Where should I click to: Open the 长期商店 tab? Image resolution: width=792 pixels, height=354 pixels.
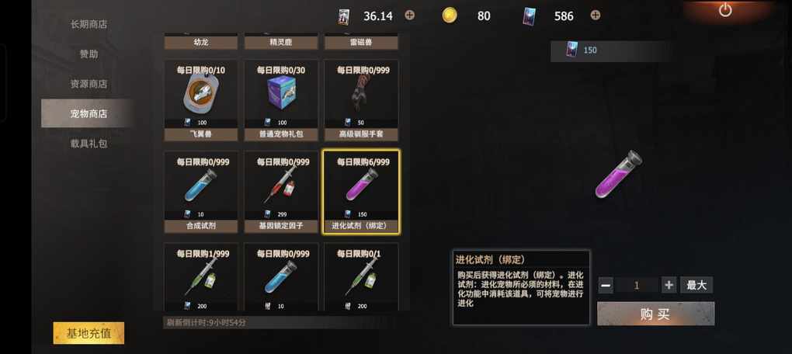[x=89, y=24]
